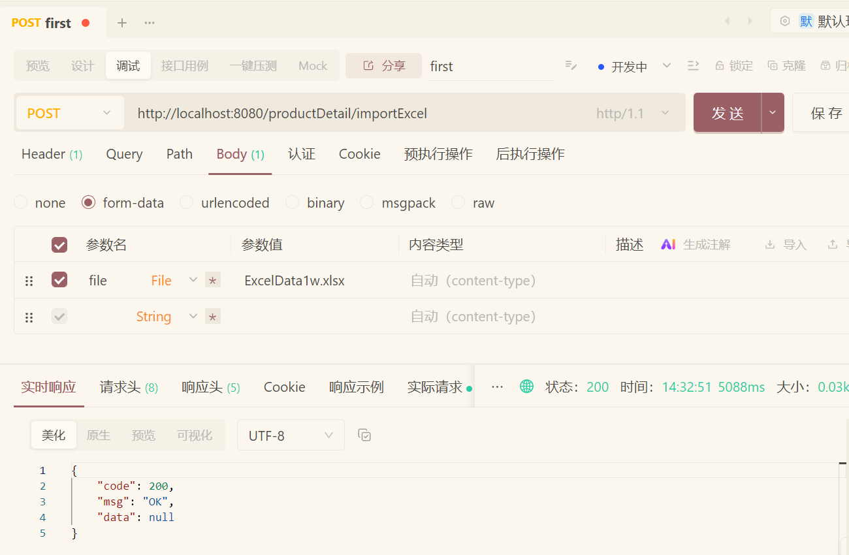This screenshot has width=849, height=555.
Task: Click the edit description icon beside the name field
Action: coord(571,65)
